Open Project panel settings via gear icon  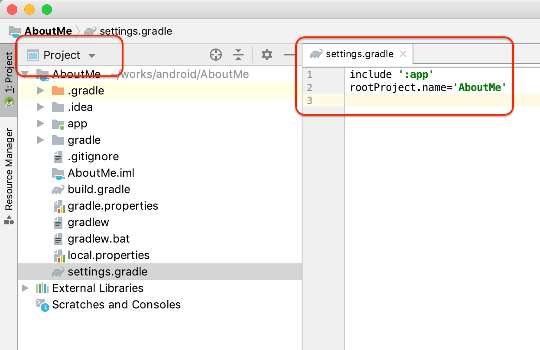tap(266, 55)
